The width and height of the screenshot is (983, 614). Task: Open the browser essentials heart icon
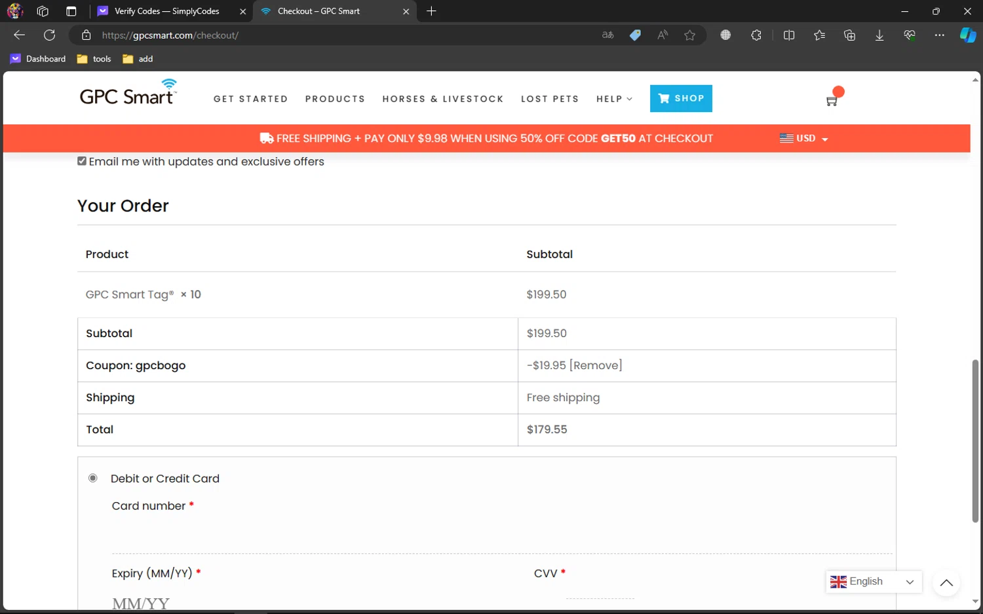(910, 35)
